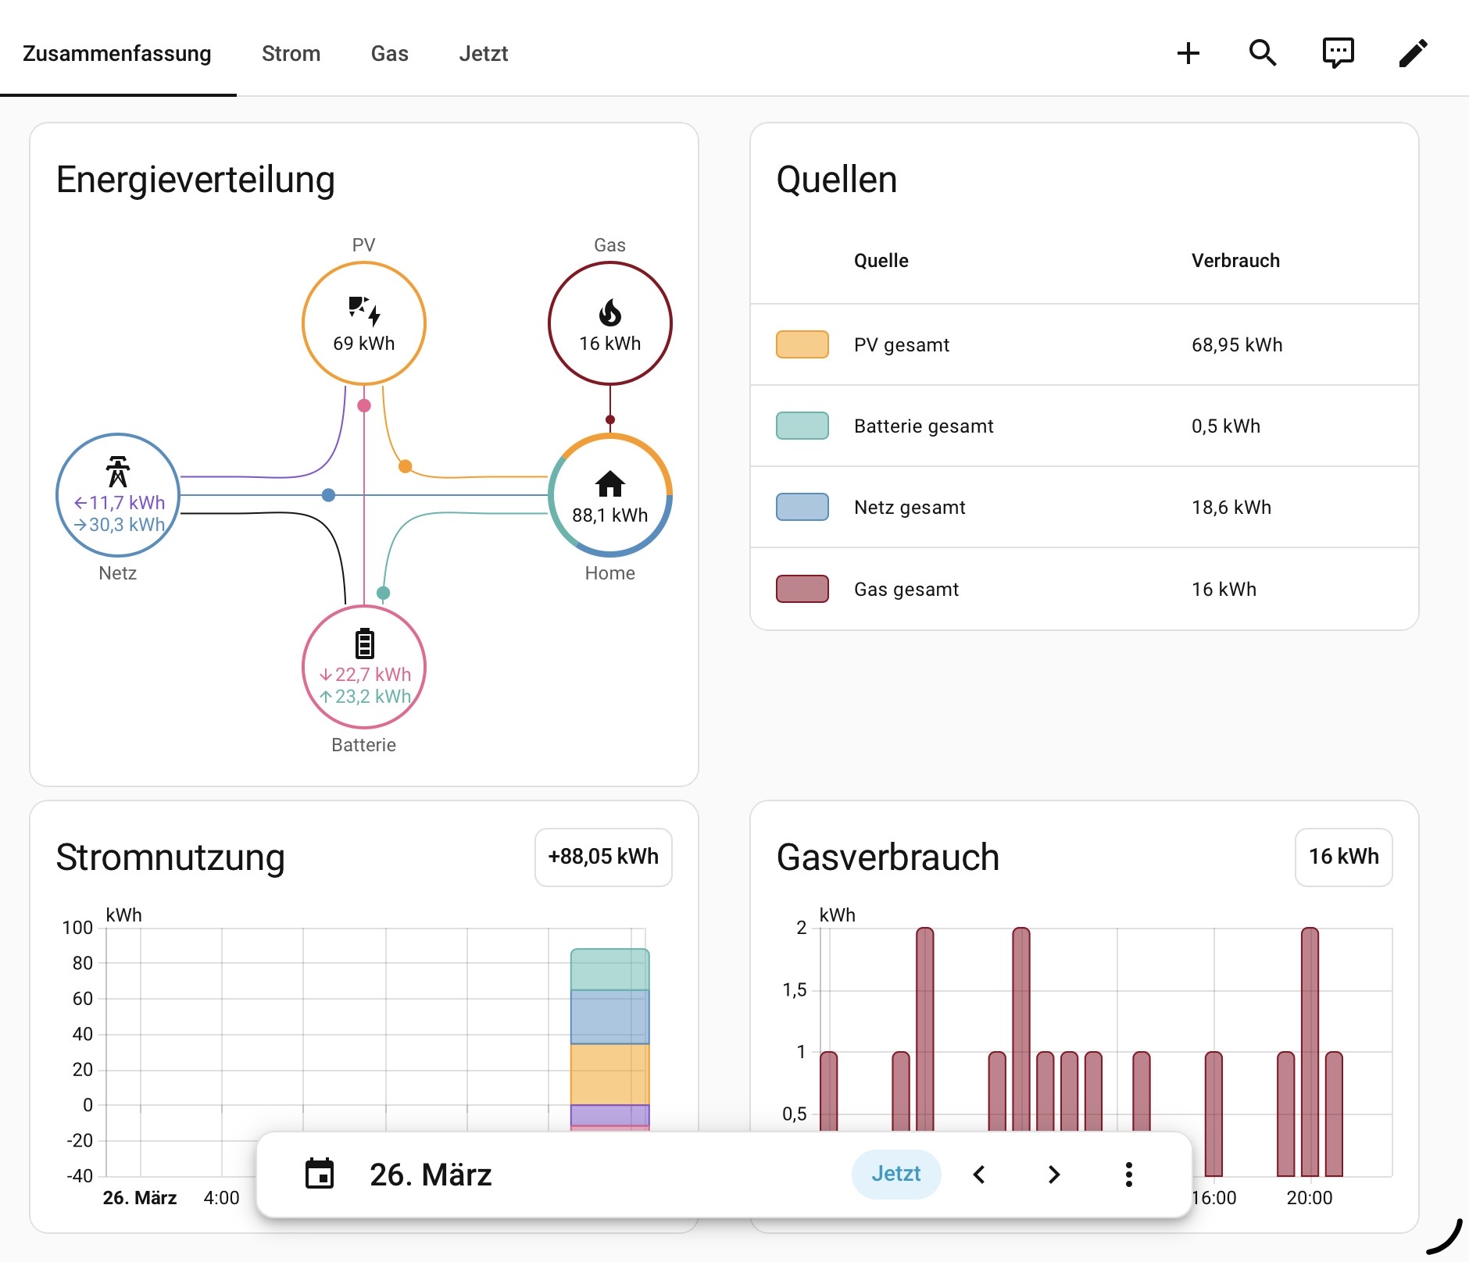The height and width of the screenshot is (1262, 1469).
Task: Click the Netz grid pylon circle
Action: 118,495
